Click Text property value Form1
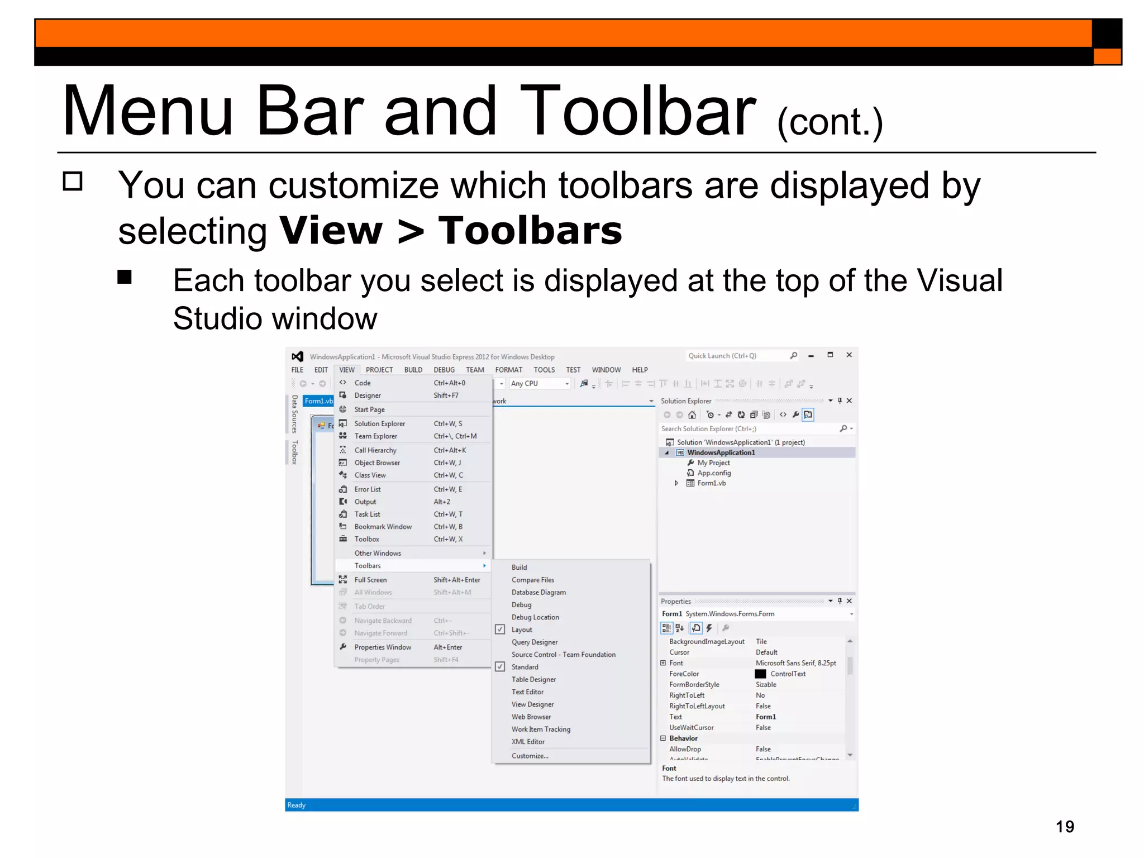1144x858 pixels. 766,717
